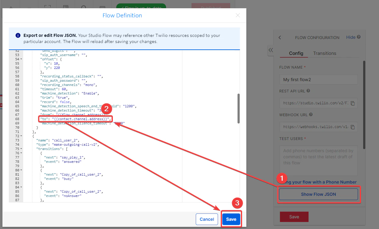The image size is (379, 229).
Task: Collapse side panel with double chevron
Action: [x=271, y=50]
